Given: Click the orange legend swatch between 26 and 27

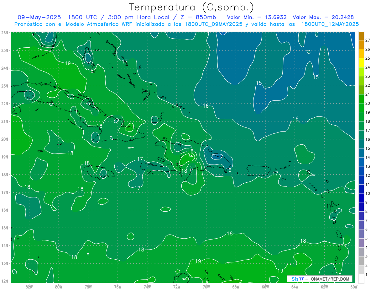Looking at the screenshot, I should [x=361, y=45].
